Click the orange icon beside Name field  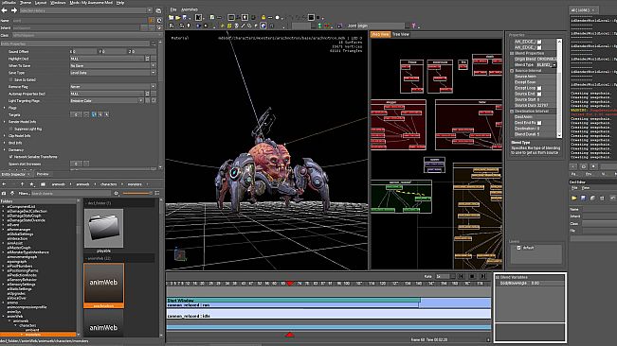point(152,21)
